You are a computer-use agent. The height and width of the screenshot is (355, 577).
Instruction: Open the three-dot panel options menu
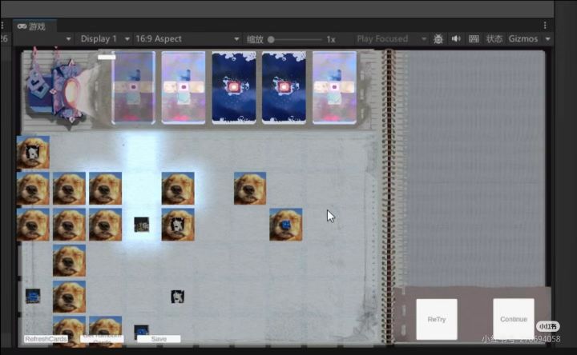point(545,26)
